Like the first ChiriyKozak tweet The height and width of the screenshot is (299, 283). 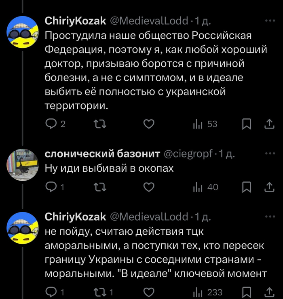[149, 124]
